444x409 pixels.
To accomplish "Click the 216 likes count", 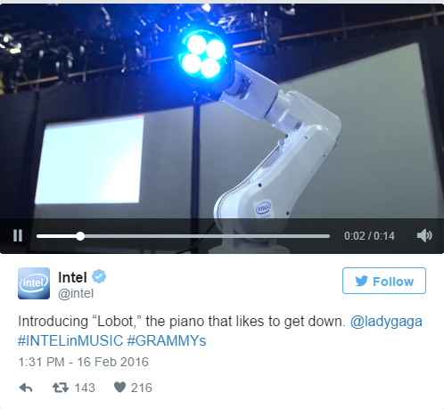I will (142, 388).
